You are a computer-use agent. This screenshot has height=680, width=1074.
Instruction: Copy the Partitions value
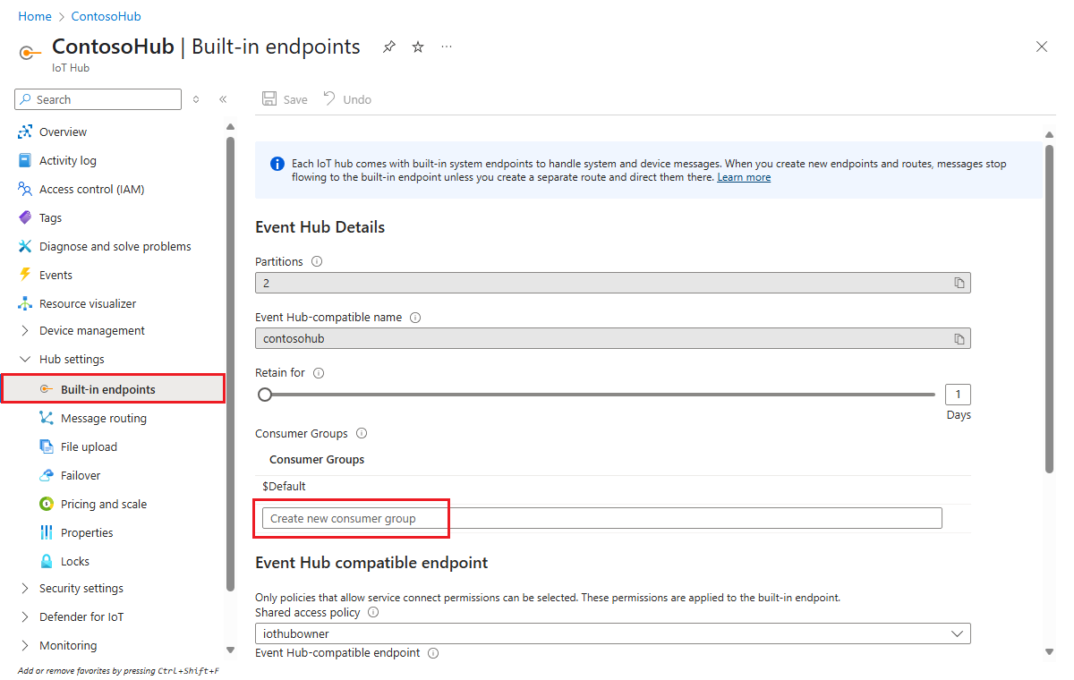[959, 282]
